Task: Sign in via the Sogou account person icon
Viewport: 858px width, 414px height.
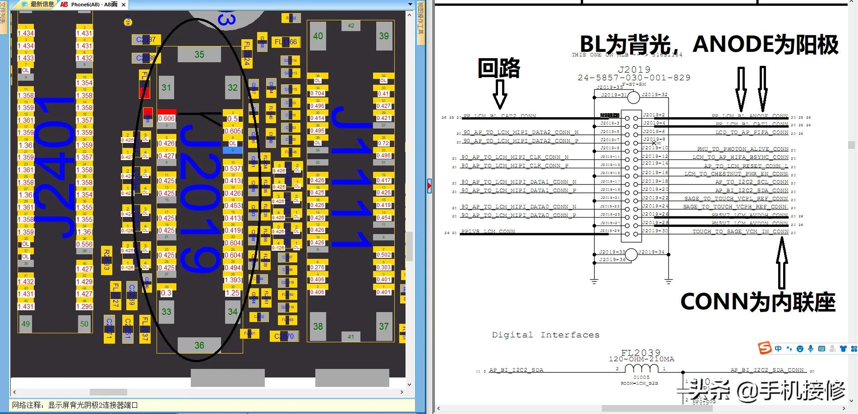Action: click(833, 349)
